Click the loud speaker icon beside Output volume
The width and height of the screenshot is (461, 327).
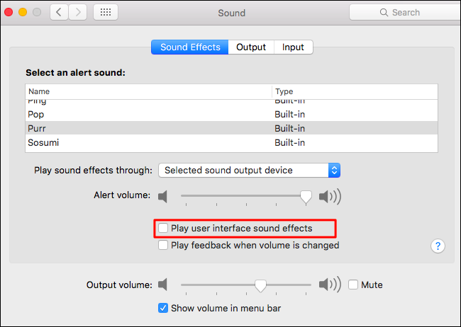pyautogui.click(x=329, y=285)
